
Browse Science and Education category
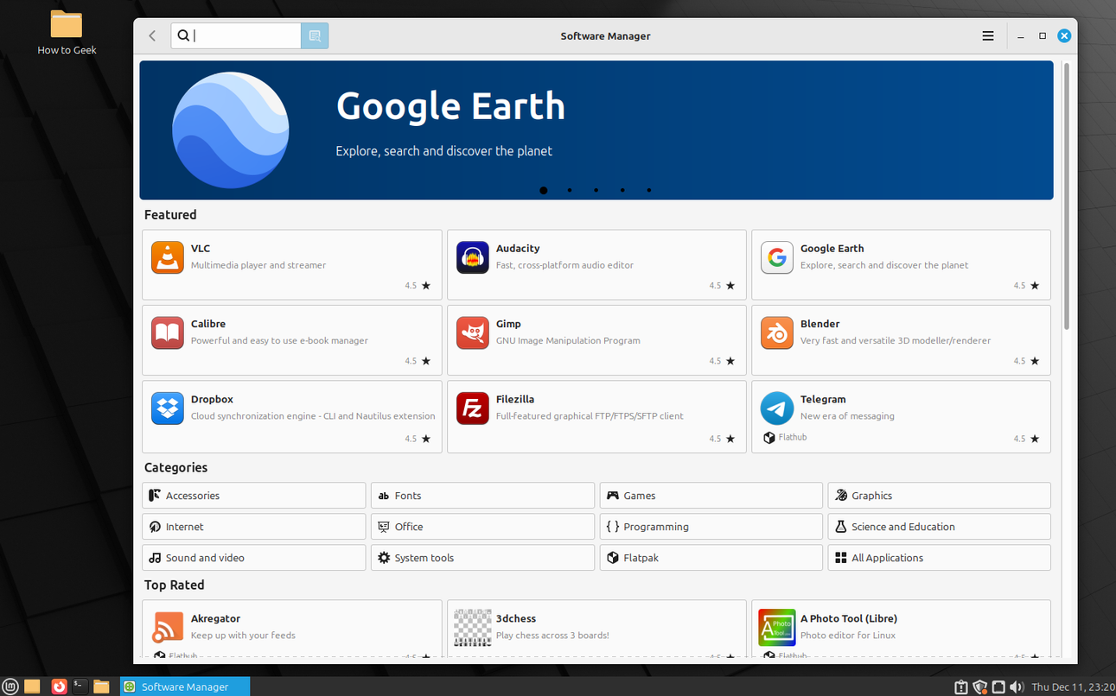point(940,527)
